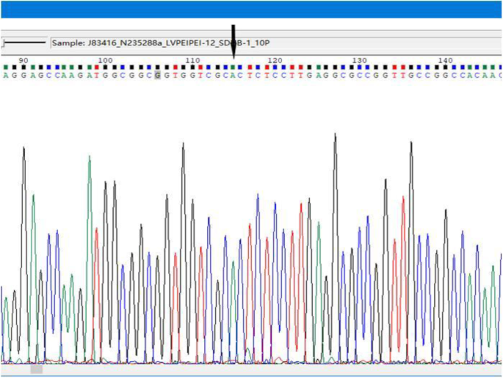503x378 pixels.
Task: Click position marker 110 on the ruler
Action: pyautogui.click(x=192, y=61)
